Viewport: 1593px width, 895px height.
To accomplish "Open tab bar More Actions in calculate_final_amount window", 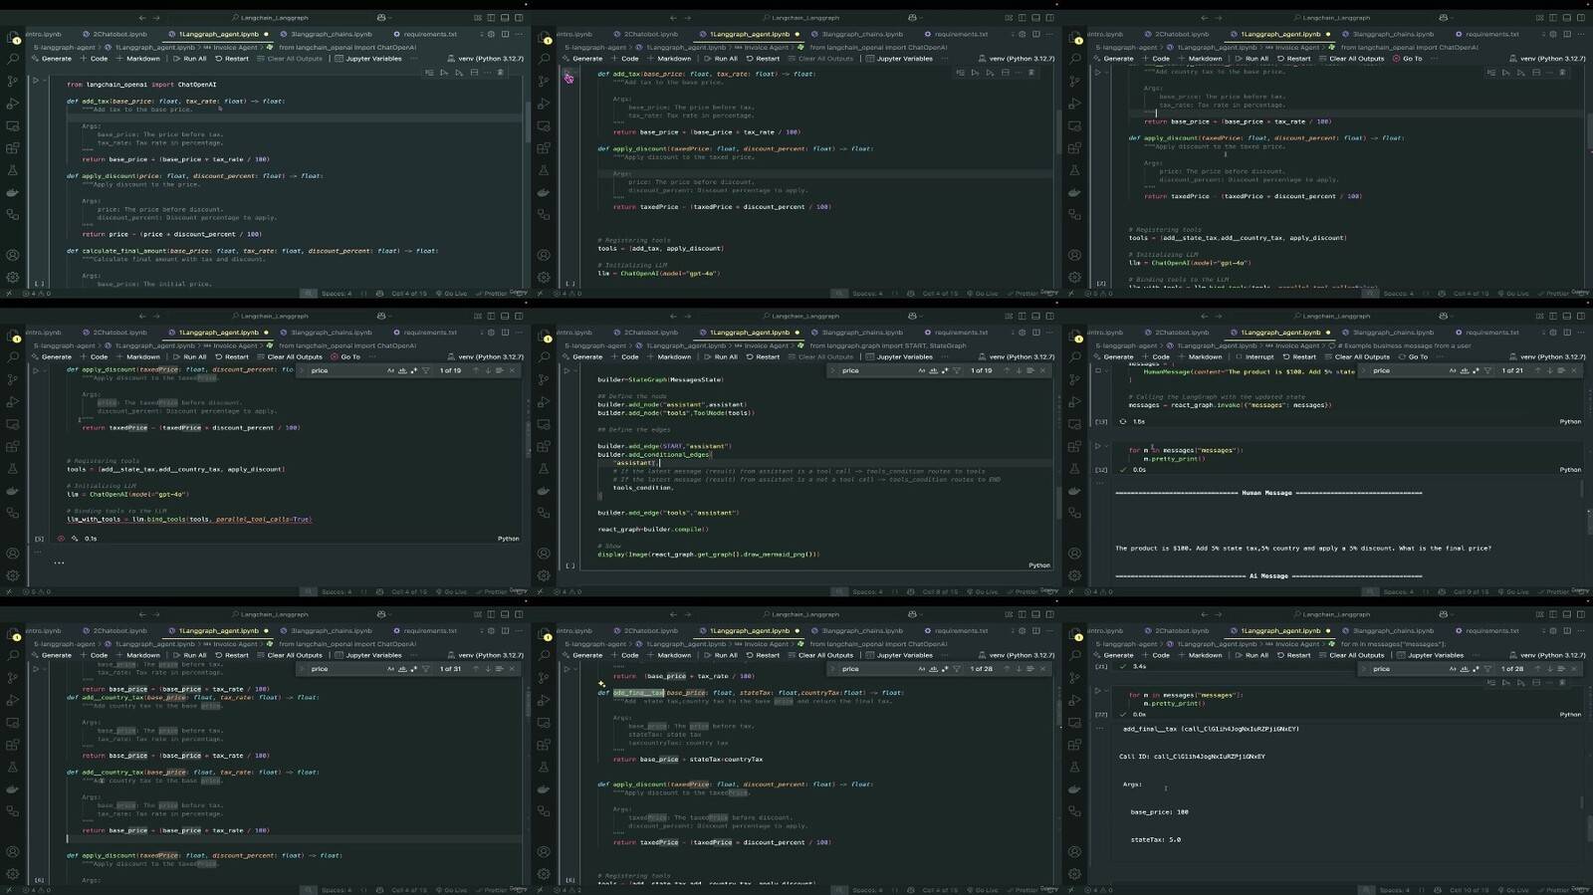I will [x=518, y=34].
